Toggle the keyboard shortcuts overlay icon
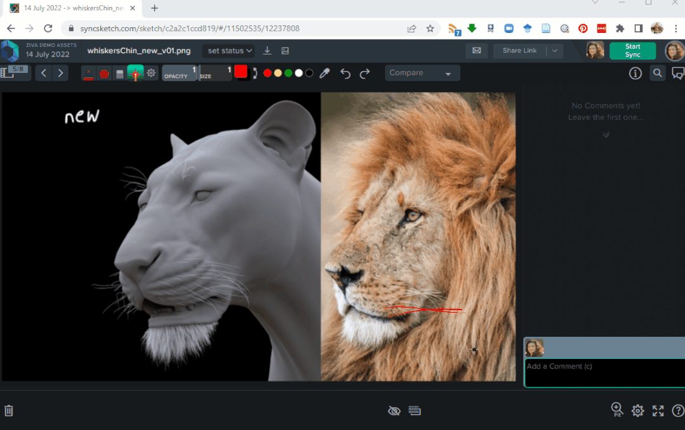 pyautogui.click(x=415, y=410)
